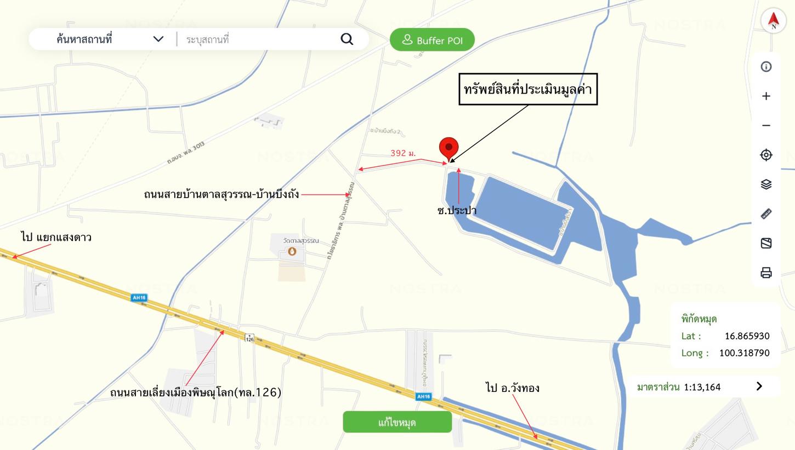Click the Buffer POI button
The width and height of the screenshot is (795, 450).
tap(432, 39)
